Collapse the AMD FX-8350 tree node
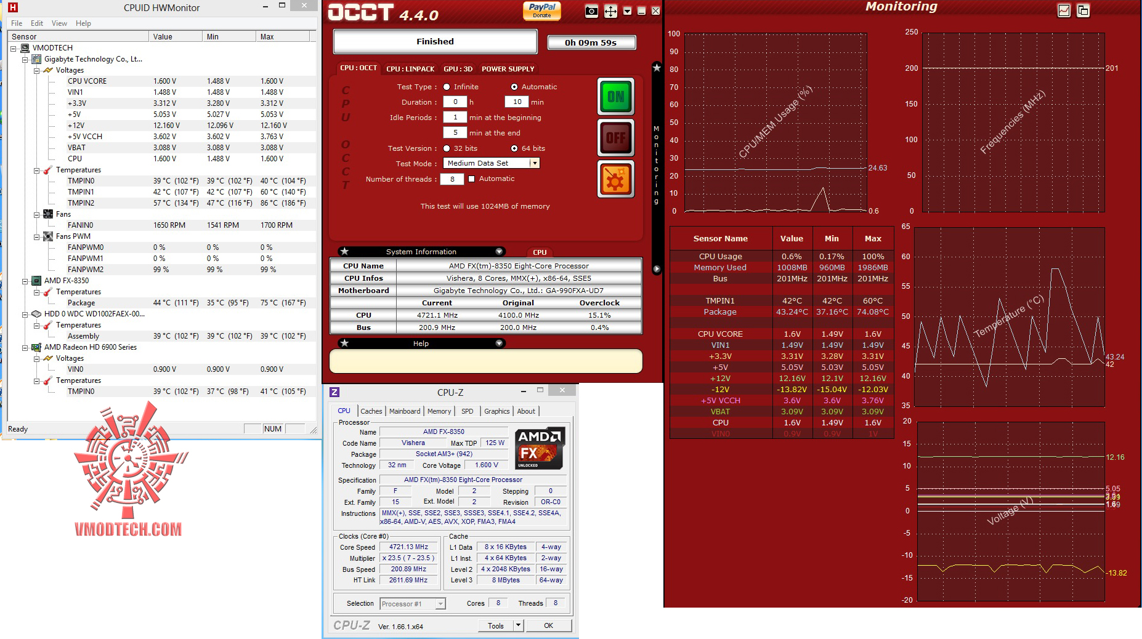Image resolution: width=1142 pixels, height=639 pixels. (x=25, y=281)
